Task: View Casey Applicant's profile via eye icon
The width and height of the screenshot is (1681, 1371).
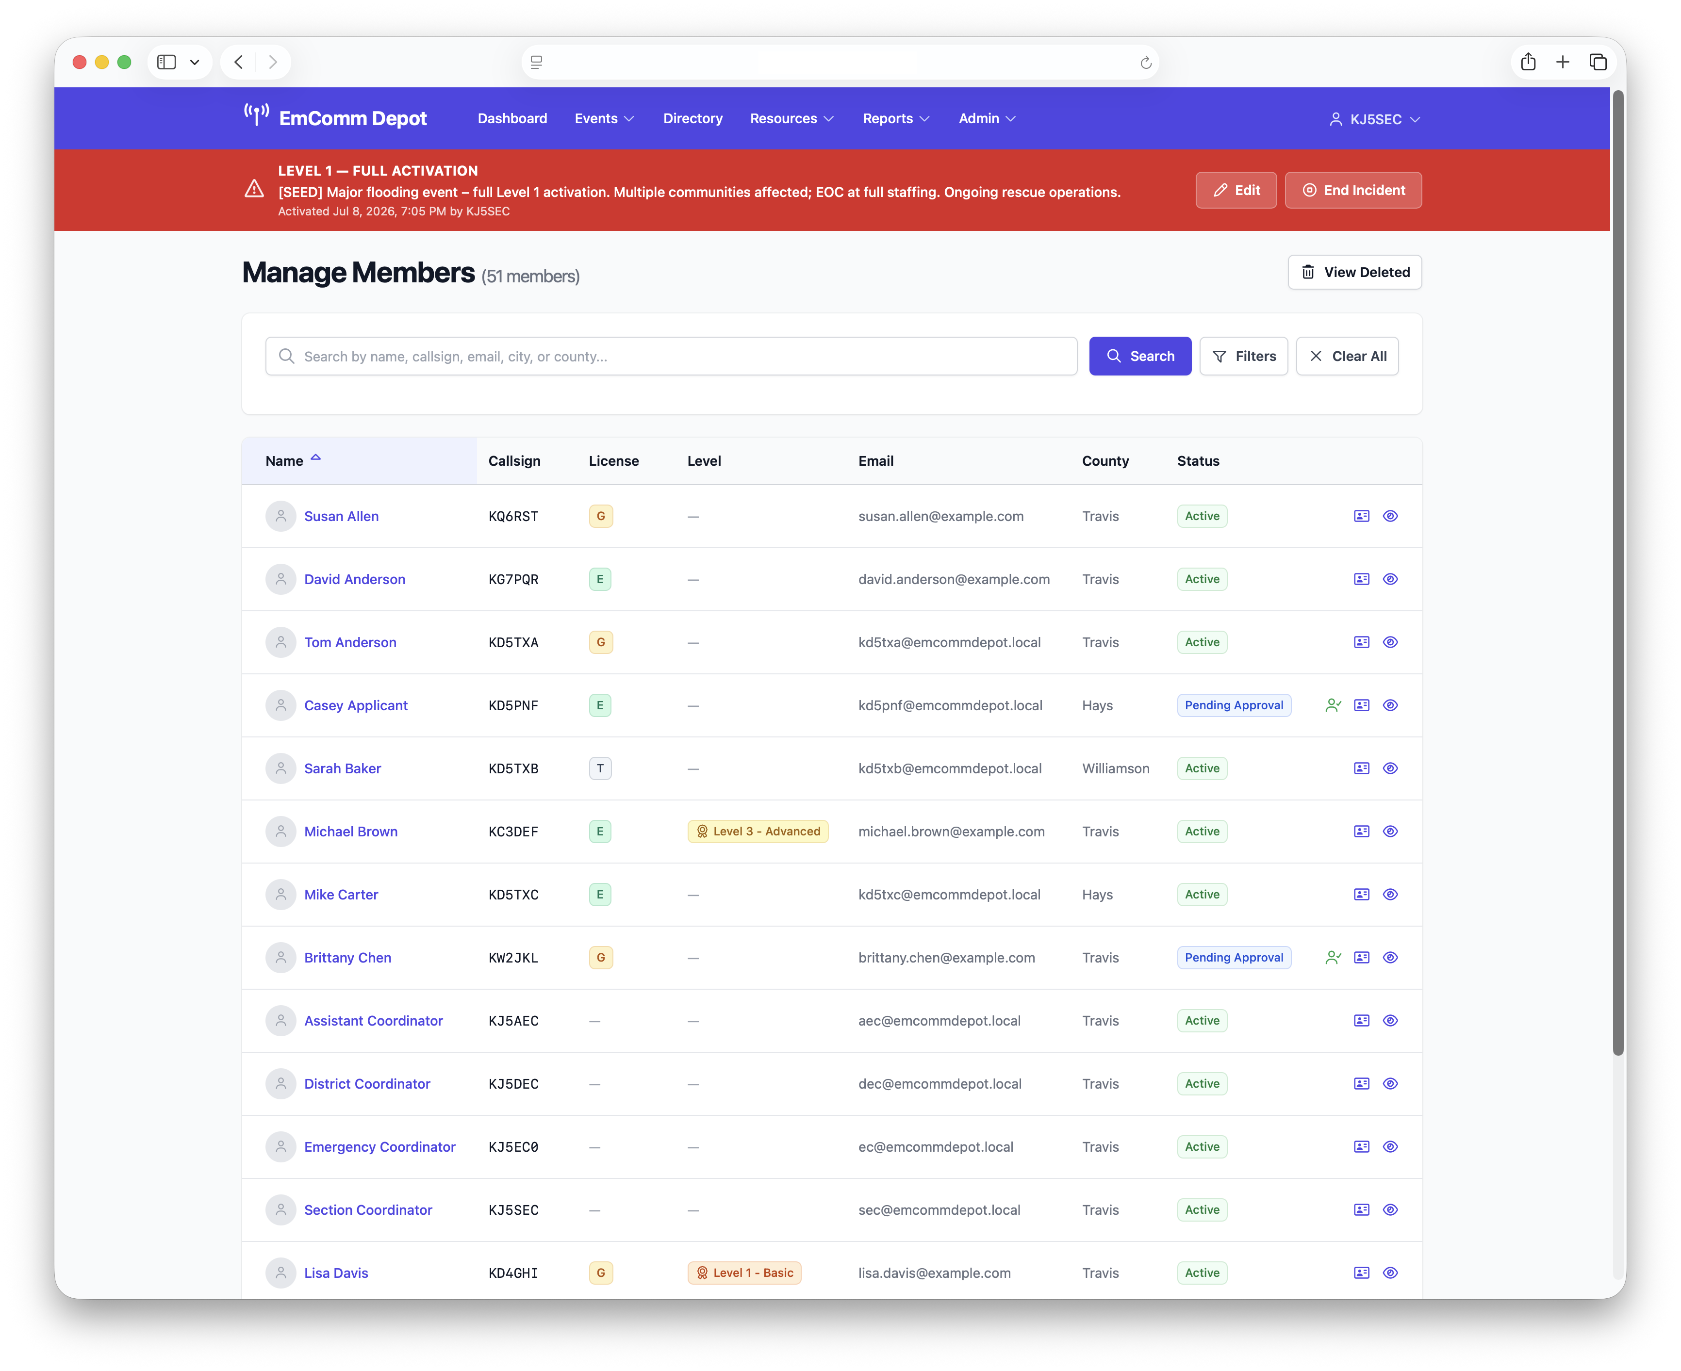Action: (x=1390, y=705)
